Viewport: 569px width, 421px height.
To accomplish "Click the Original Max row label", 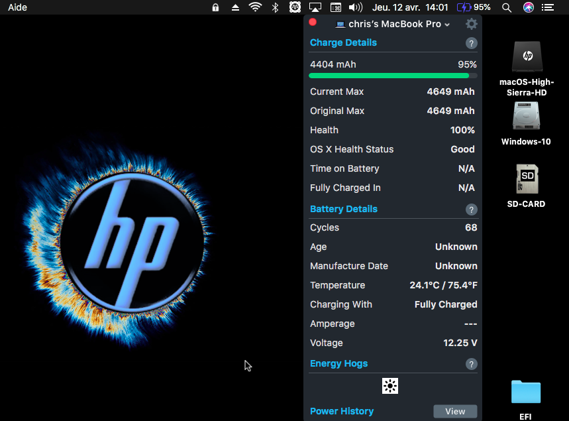I will [x=337, y=111].
